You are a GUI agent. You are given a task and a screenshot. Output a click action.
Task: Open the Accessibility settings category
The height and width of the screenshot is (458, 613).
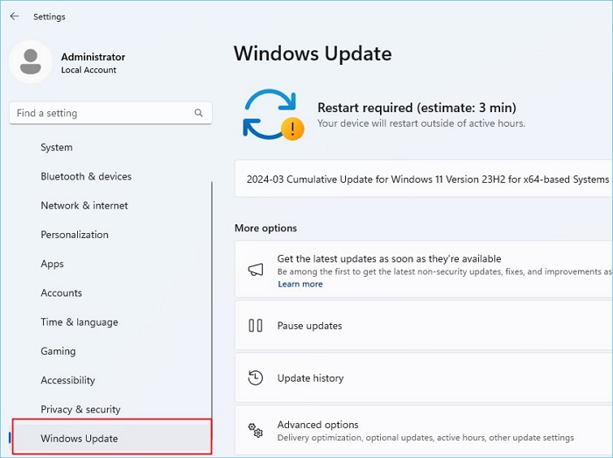[68, 380]
